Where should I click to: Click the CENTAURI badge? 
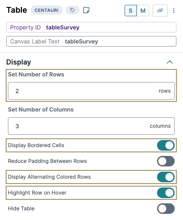click(47, 10)
